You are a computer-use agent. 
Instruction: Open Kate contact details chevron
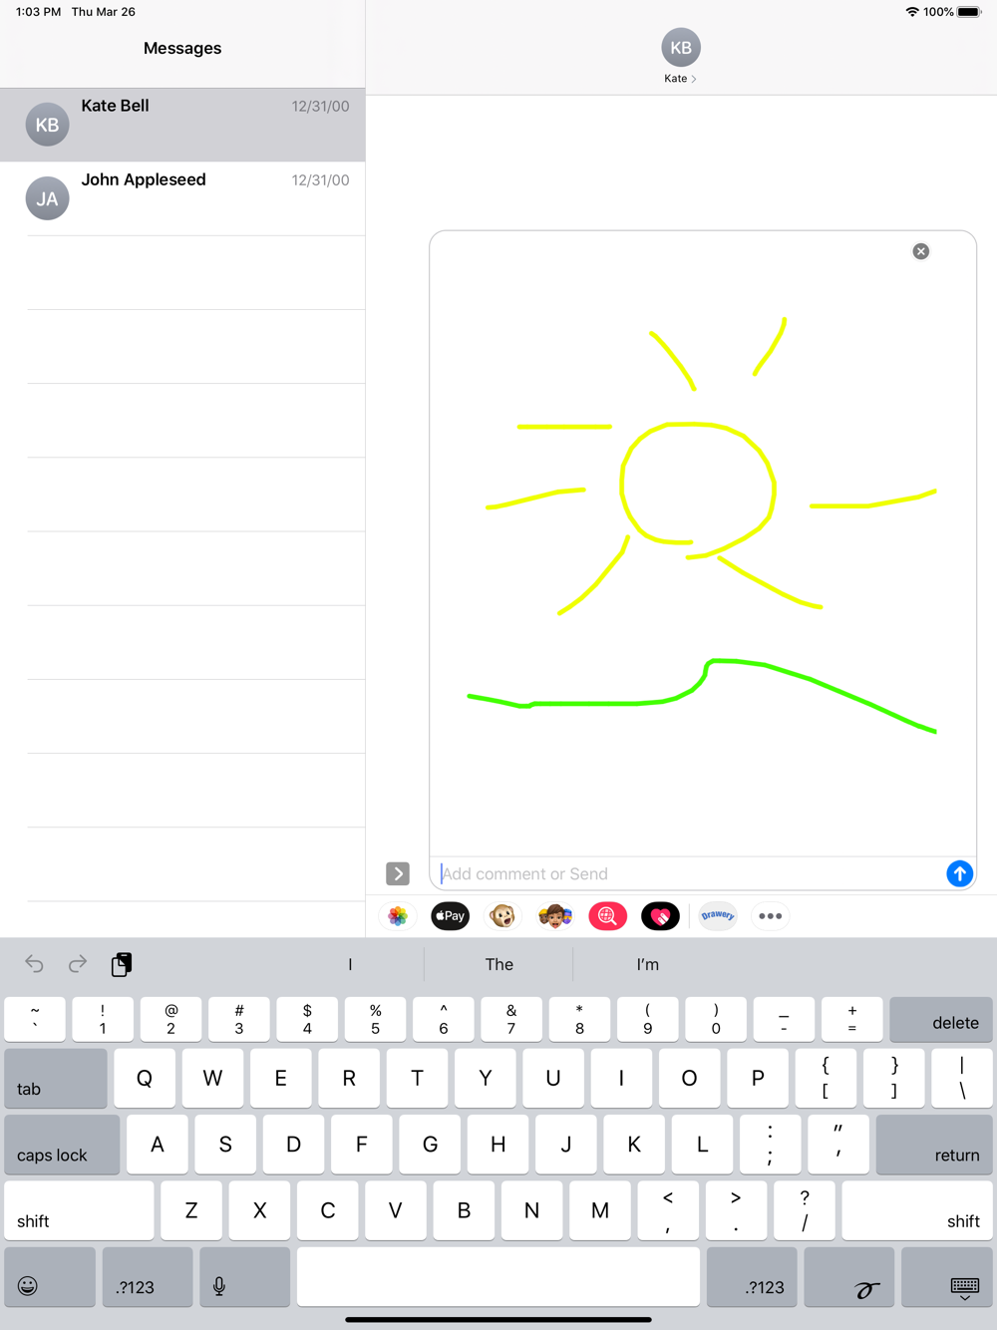681,79
